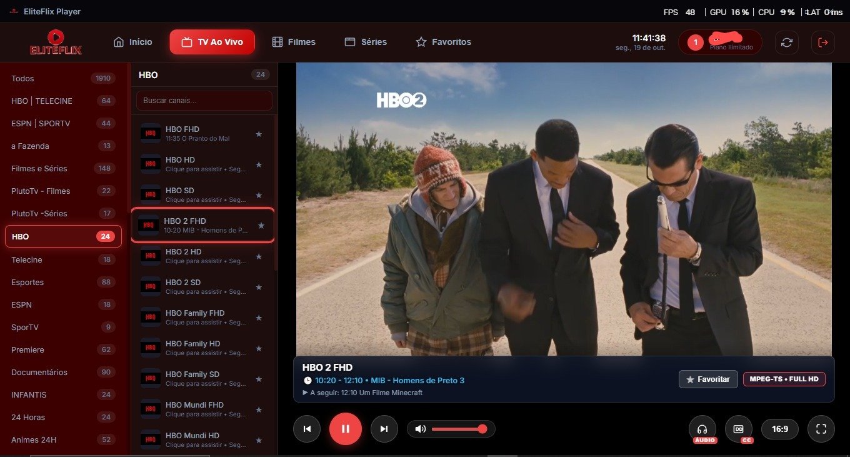This screenshot has width=850, height=457.
Task: Toggle closed captions CC icon
Action: click(x=739, y=429)
